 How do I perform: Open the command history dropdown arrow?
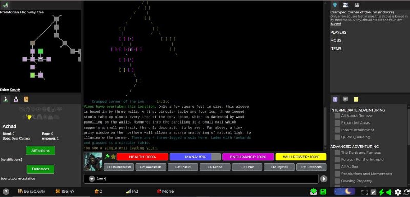[92, 179]
